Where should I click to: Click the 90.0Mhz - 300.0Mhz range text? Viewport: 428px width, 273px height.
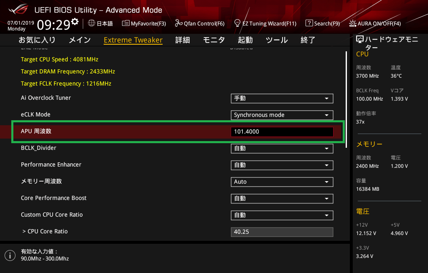coord(45,258)
